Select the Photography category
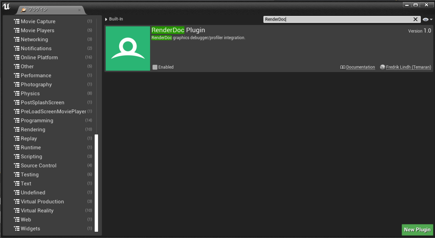This screenshot has width=435, height=238. pyautogui.click(x=53, y=84)
